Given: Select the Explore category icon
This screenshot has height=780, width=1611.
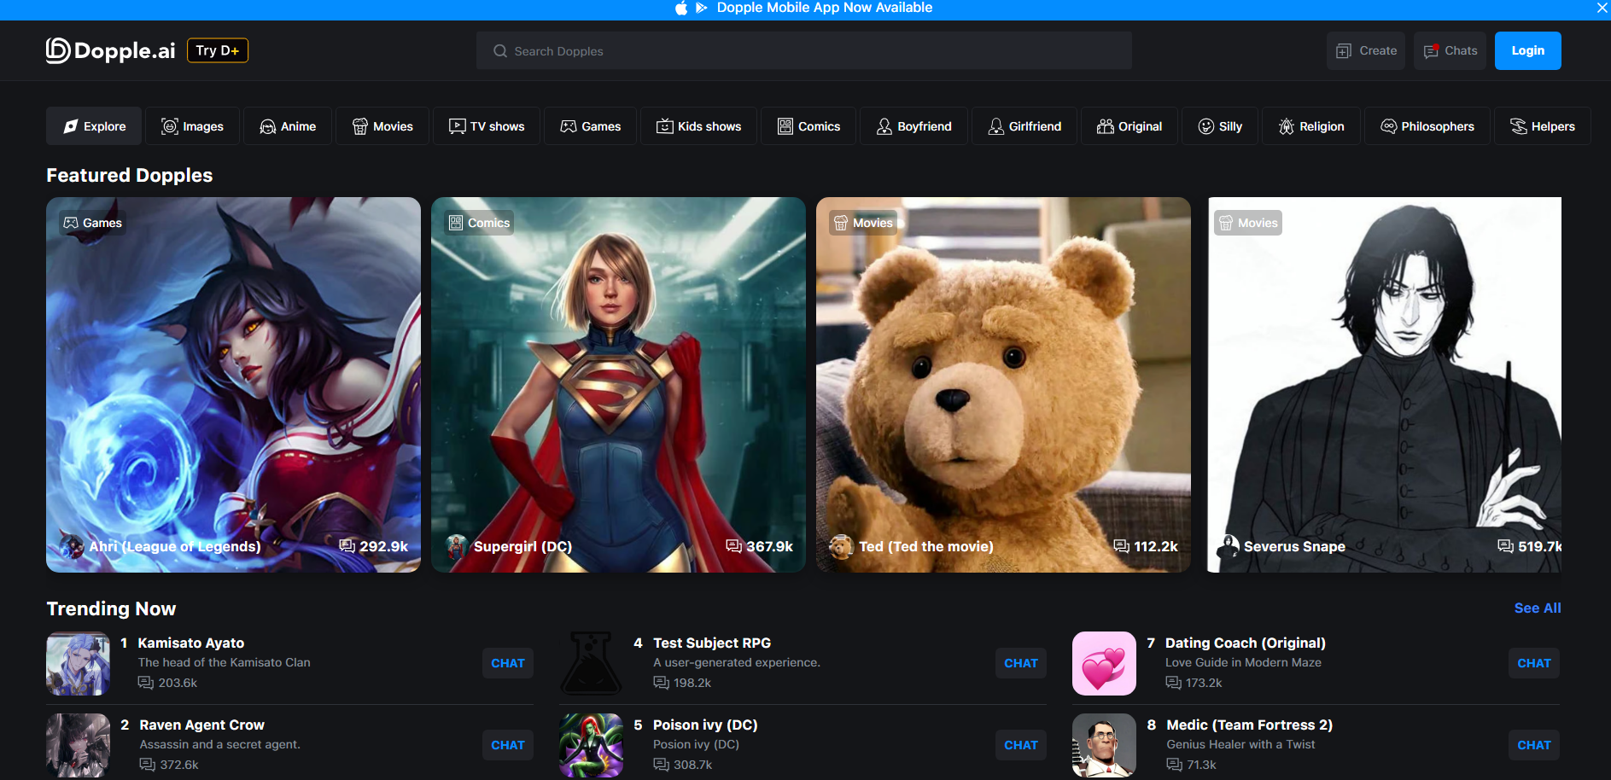Looking at the screenshot, I should pyautogui.click(x=71, y=125).
